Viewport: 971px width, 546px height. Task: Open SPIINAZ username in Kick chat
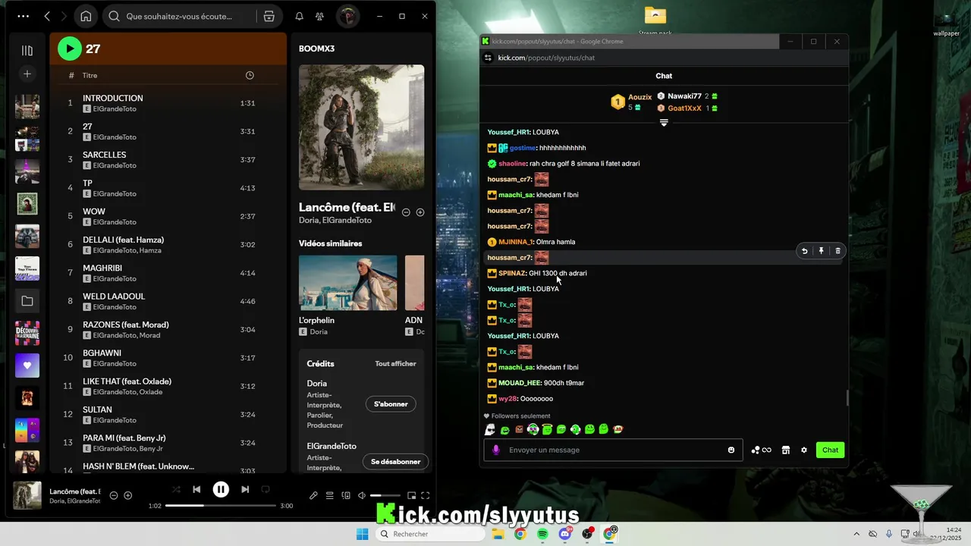click(x=511, y=273)
